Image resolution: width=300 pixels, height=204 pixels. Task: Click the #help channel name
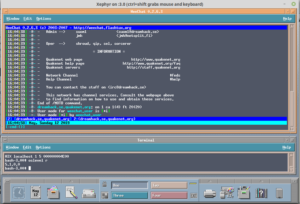(x=175, y=79)
